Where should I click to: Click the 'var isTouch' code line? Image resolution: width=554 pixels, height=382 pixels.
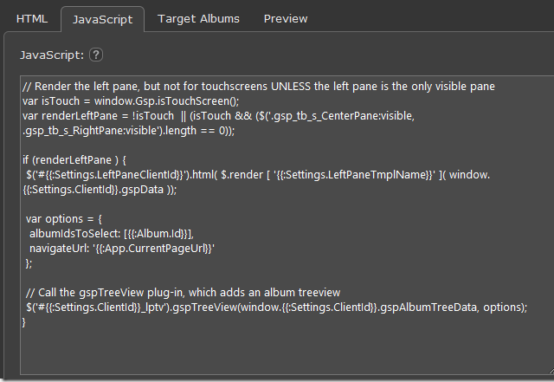tap(131, 101)
